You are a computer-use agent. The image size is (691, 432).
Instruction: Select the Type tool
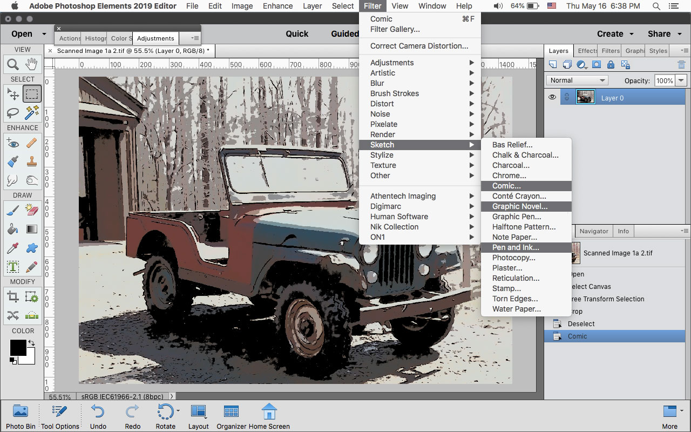13,267
